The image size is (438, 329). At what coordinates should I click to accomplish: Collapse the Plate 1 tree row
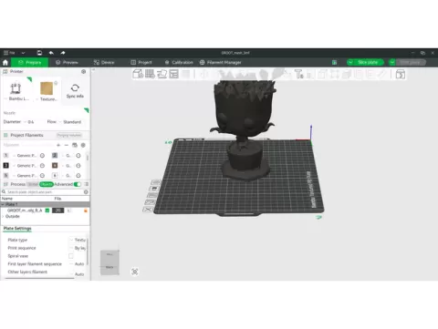(x=3, y=204)
